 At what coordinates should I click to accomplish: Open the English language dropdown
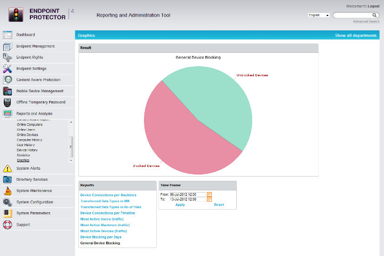coord(319,15)
